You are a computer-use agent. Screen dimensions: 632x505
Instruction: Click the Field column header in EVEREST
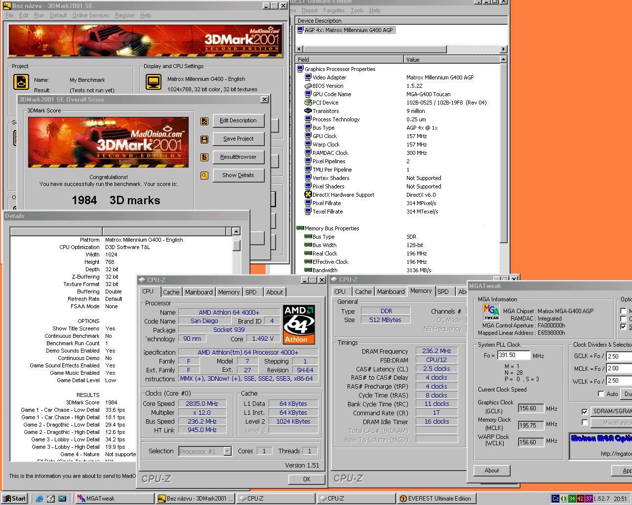(x=350, y=59)
